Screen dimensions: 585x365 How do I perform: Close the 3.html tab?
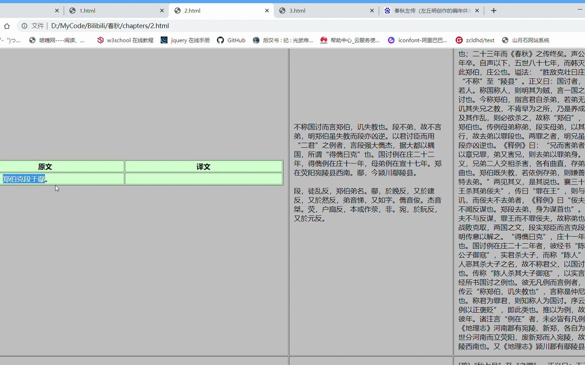[372, 11]
